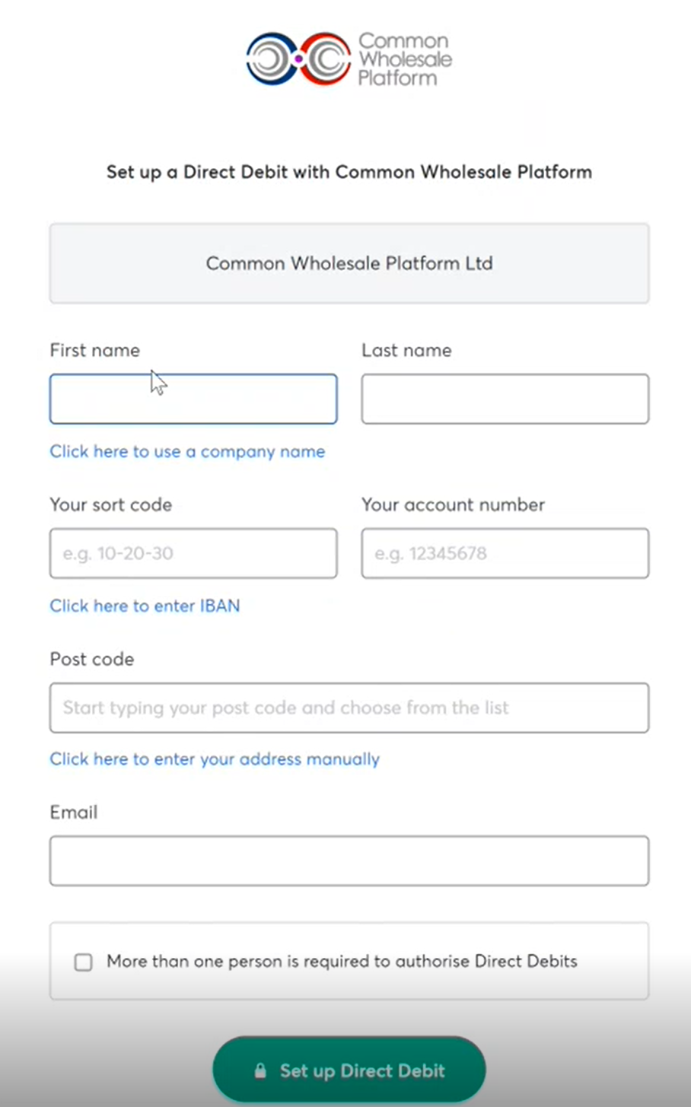Click the 'More than one person' checkbox label
The image size is (691, 1107).
[342, 962]
